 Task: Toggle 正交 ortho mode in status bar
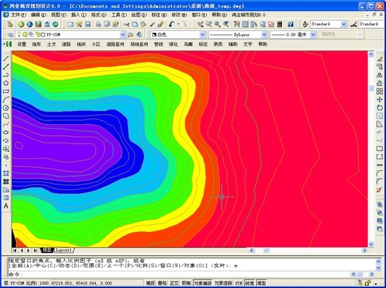[174, 283]
